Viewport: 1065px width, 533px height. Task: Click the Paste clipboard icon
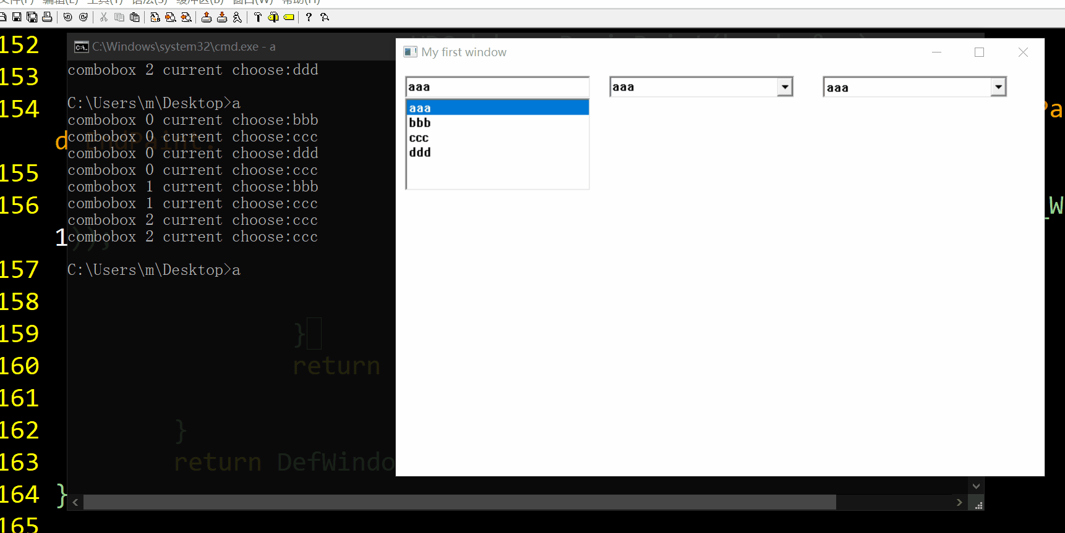pyautogui.click(x=135, y=17)
